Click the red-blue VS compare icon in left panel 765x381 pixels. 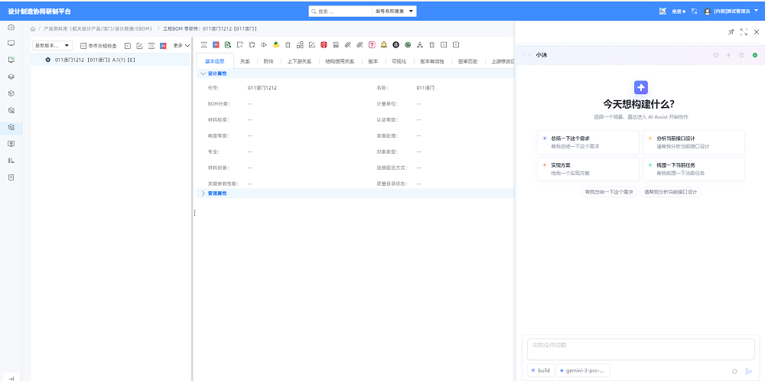coord(164,45)
